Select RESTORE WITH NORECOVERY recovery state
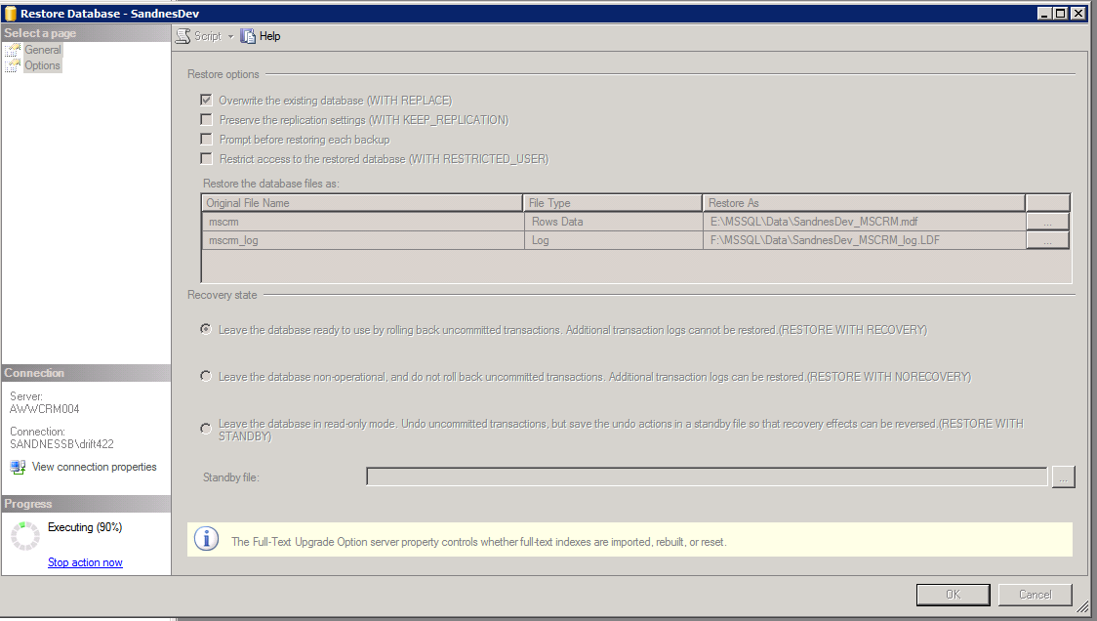1097x621 pixels. 205,376
